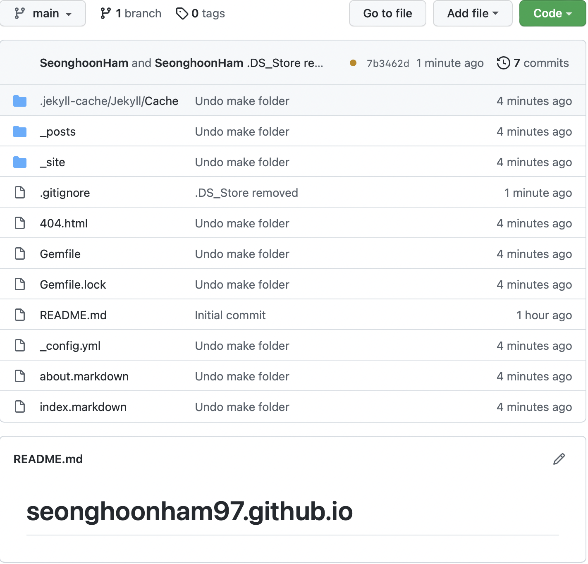
Task: Click the first SeonghoonHam author name
Action: point(84,63)
